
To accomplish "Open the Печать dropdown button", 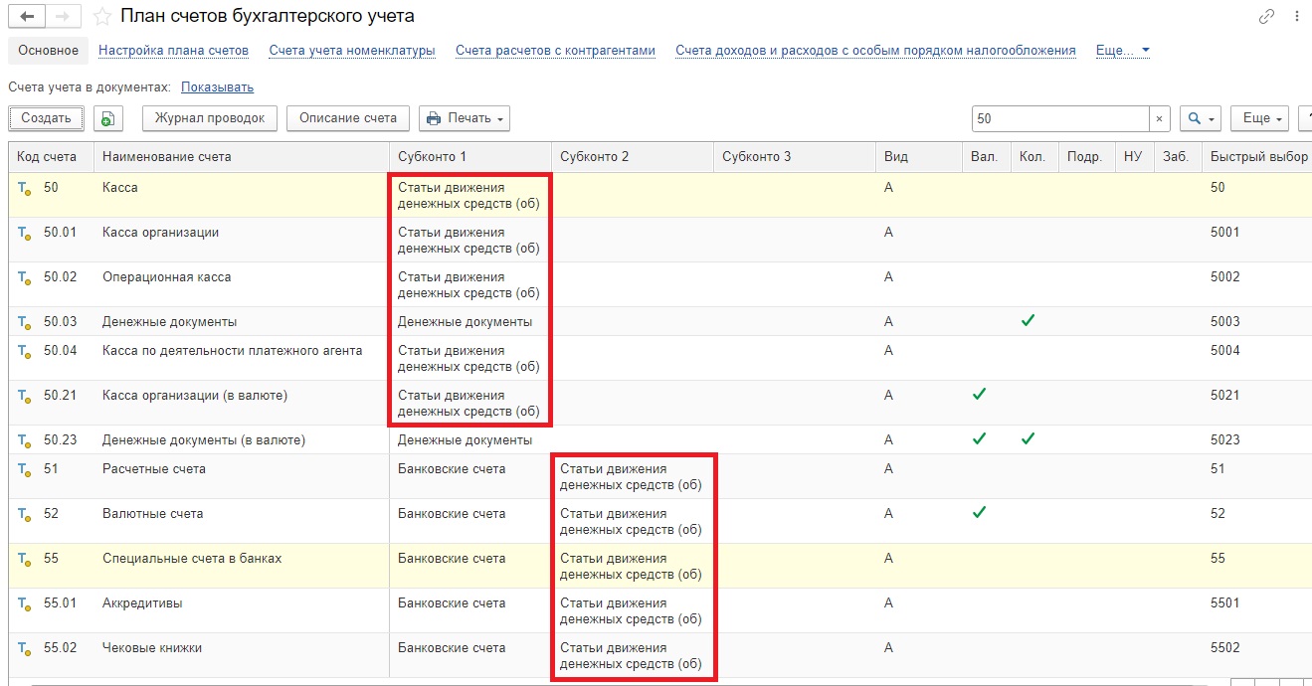I will [467, 118].
